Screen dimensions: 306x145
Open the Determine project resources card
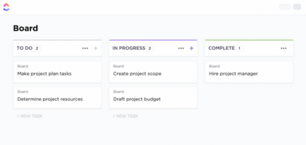pyautogui.click(x=57, y=98)
